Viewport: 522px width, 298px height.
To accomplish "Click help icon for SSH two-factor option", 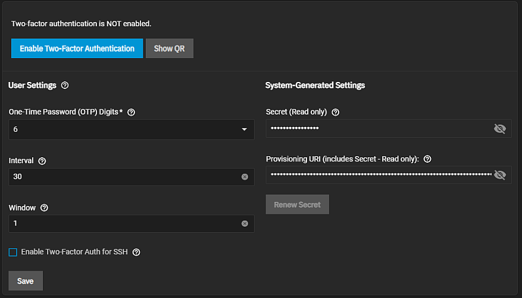I will click(136, 252).
